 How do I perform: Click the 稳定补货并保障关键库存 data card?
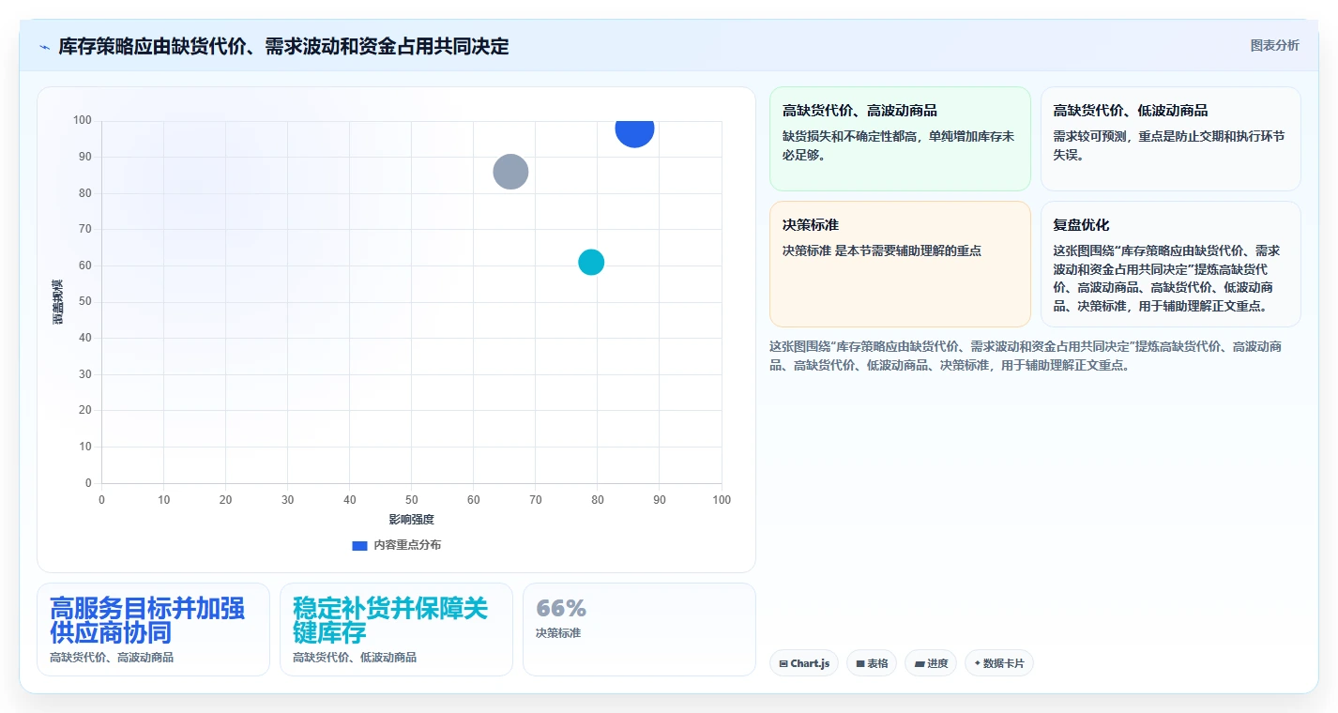[396, 630]
